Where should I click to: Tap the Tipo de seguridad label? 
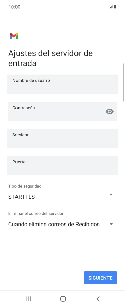(x=25, y=186)
